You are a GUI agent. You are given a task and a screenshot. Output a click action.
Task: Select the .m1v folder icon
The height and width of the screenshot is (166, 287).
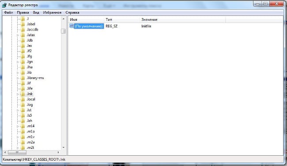(x=23, y=137)
